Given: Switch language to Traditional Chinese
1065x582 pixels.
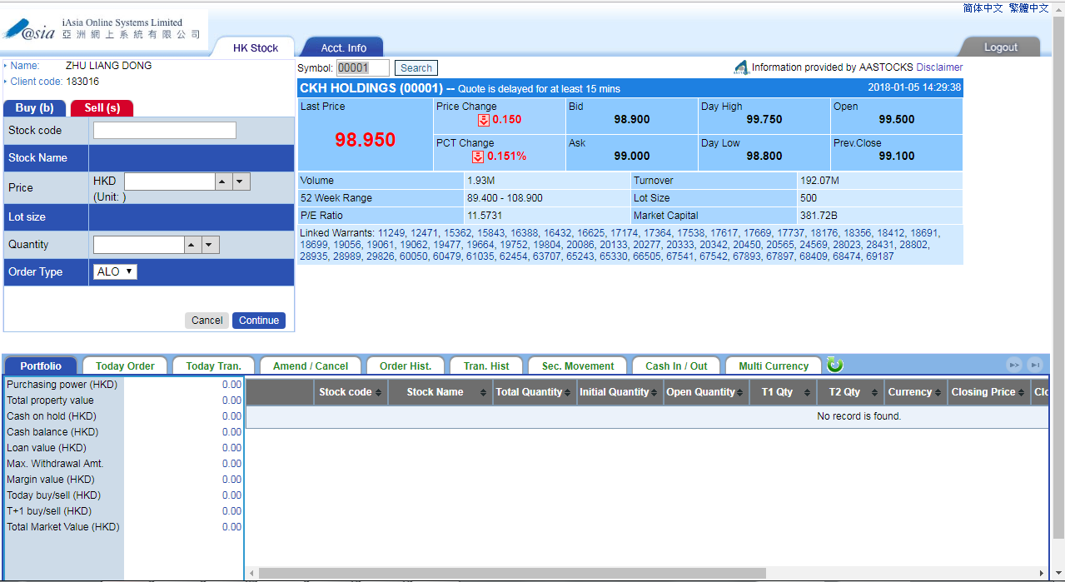Looking at the screenshot, I should 1028,7.
